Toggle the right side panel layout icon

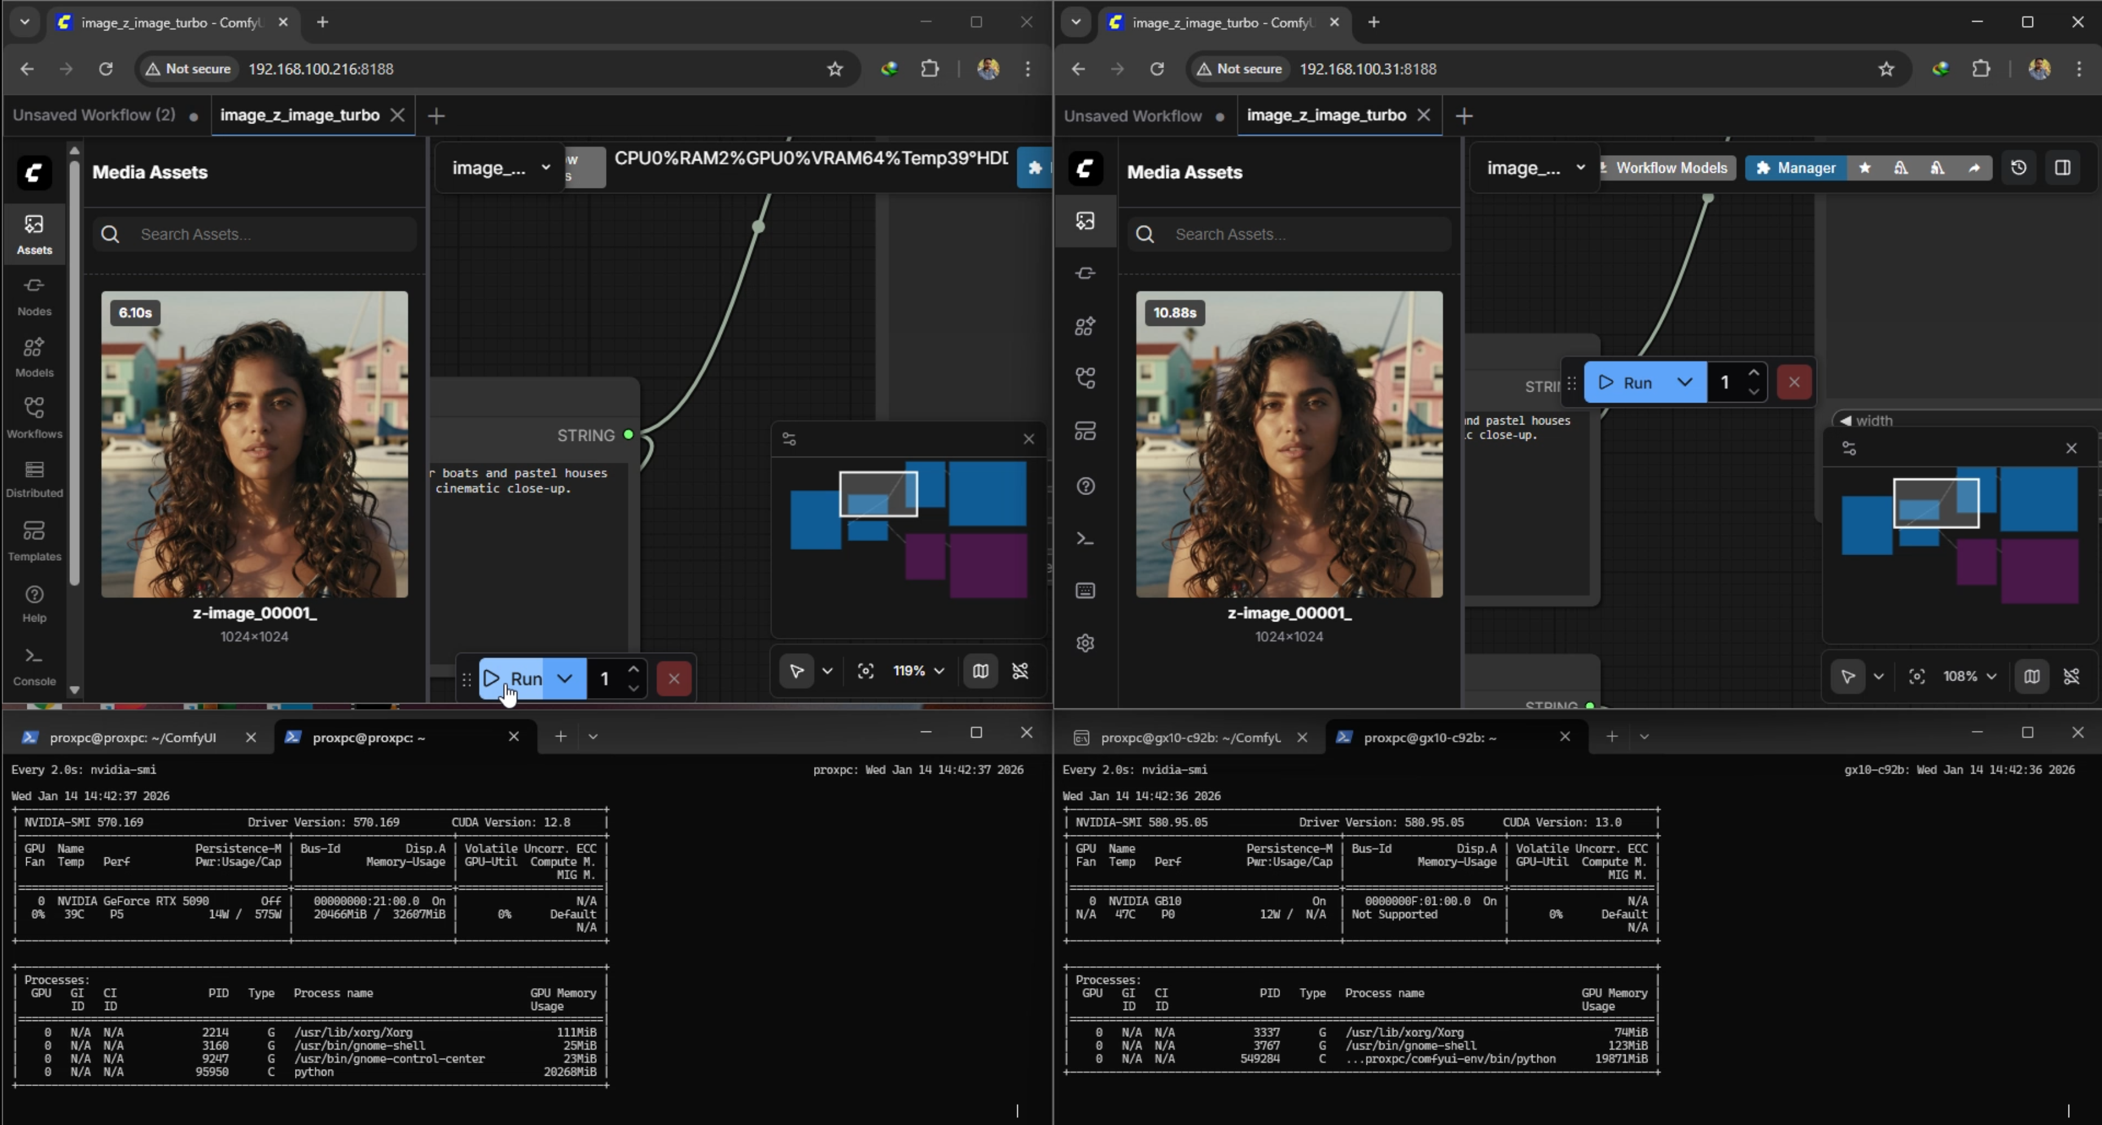2062,168
